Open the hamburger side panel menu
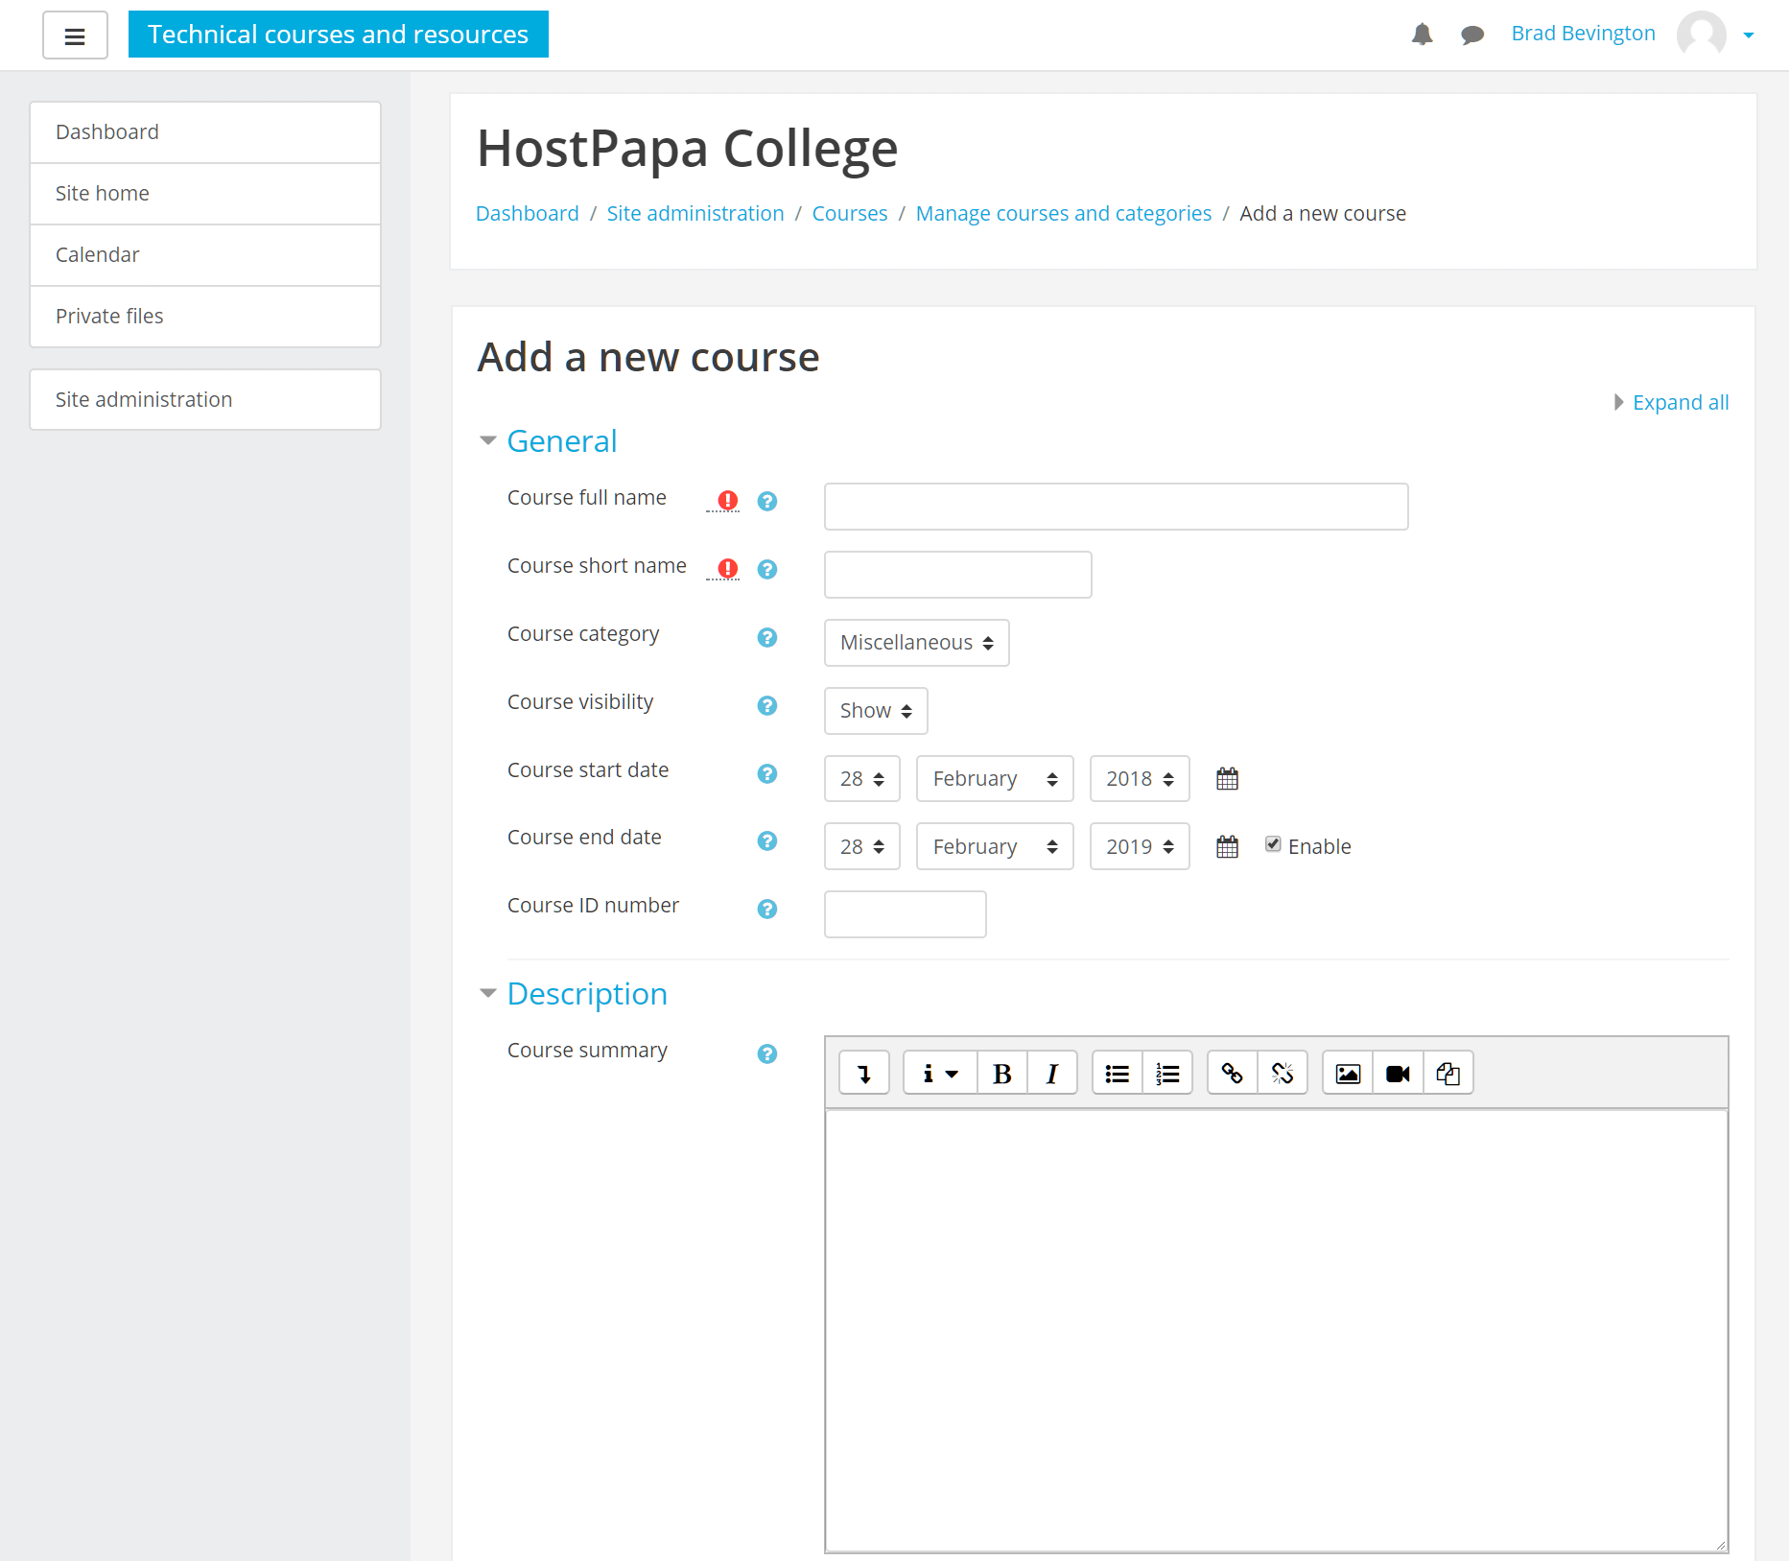1789x1561 pixels. click(x=75, y=35)
